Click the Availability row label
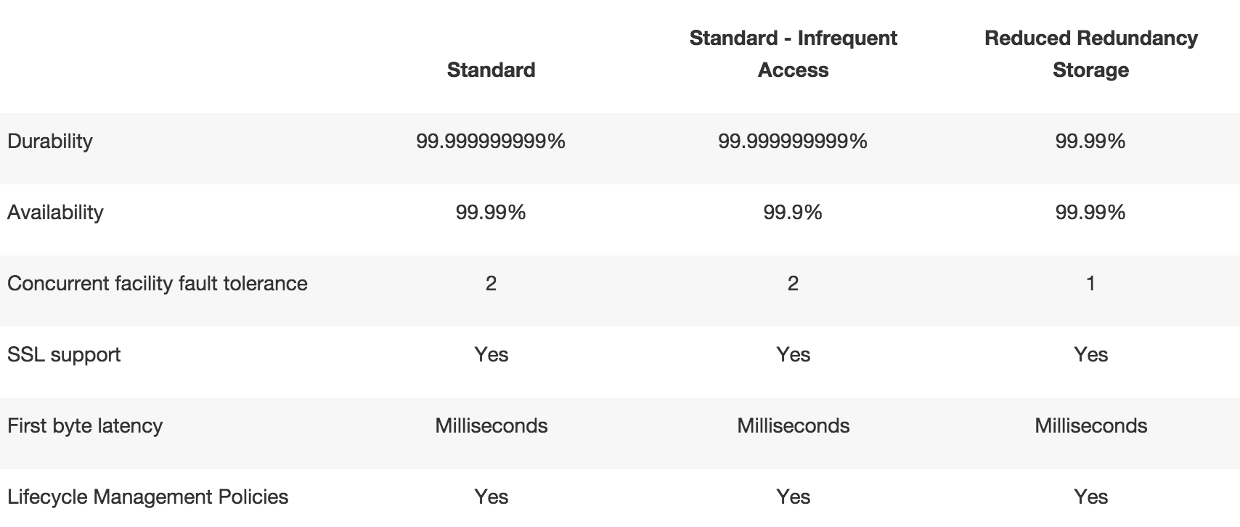Screen dimensions: 1240x527 (x=55, y=212)
